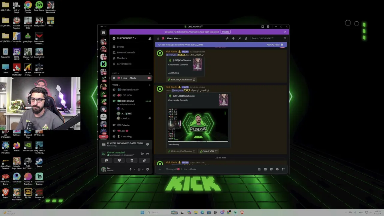Open attachment plus in message box

(160, 169)
